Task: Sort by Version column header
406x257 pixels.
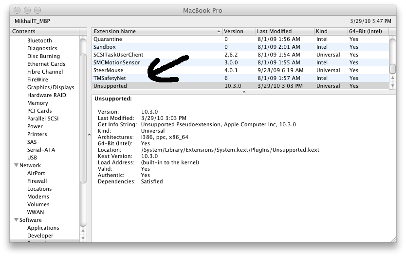Action: coord(239,31)
